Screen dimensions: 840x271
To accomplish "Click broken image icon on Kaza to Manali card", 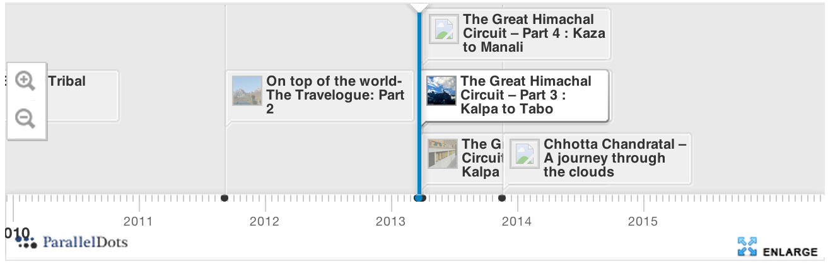I will tap(445, 28).
